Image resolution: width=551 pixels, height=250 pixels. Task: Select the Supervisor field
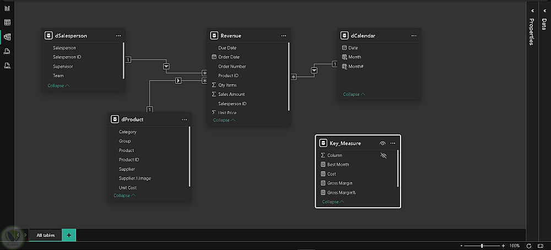click(x=63, y=67)
